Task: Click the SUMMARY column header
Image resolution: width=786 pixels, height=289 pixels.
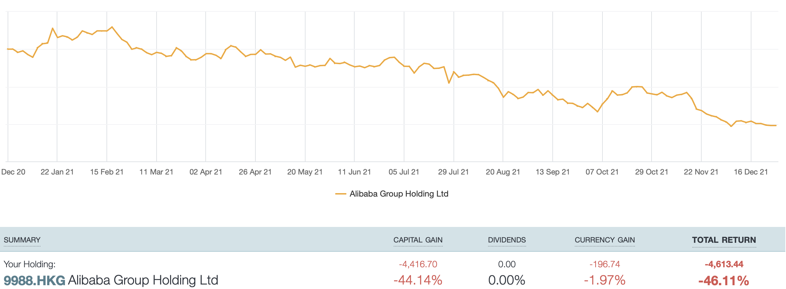Action: [22, 240]
